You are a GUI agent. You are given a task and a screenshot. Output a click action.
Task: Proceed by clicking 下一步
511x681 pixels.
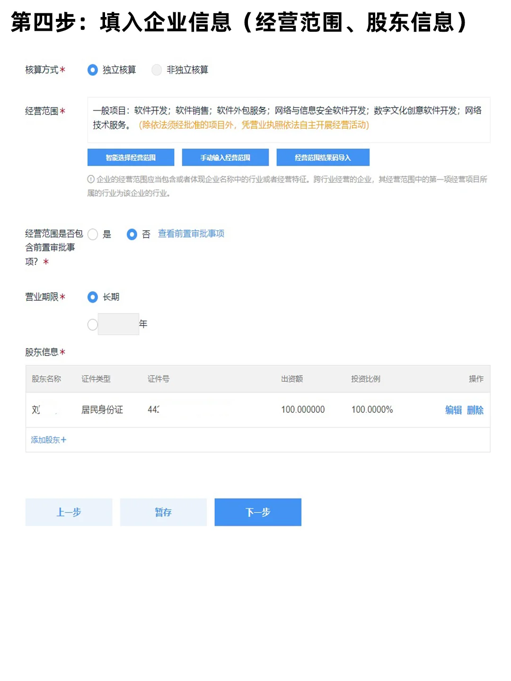[x=258, y=512]
